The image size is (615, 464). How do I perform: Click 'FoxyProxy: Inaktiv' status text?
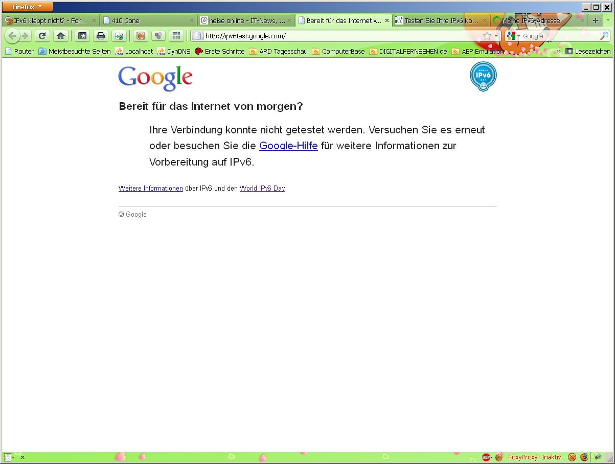[x=534, y=457]
